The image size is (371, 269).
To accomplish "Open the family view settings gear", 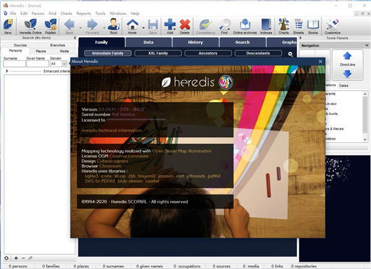I will 290,54.
